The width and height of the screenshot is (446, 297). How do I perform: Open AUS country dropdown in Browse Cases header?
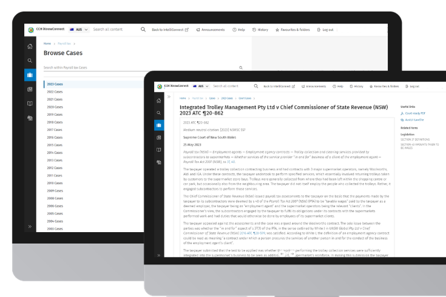click(x=81, y=30)
